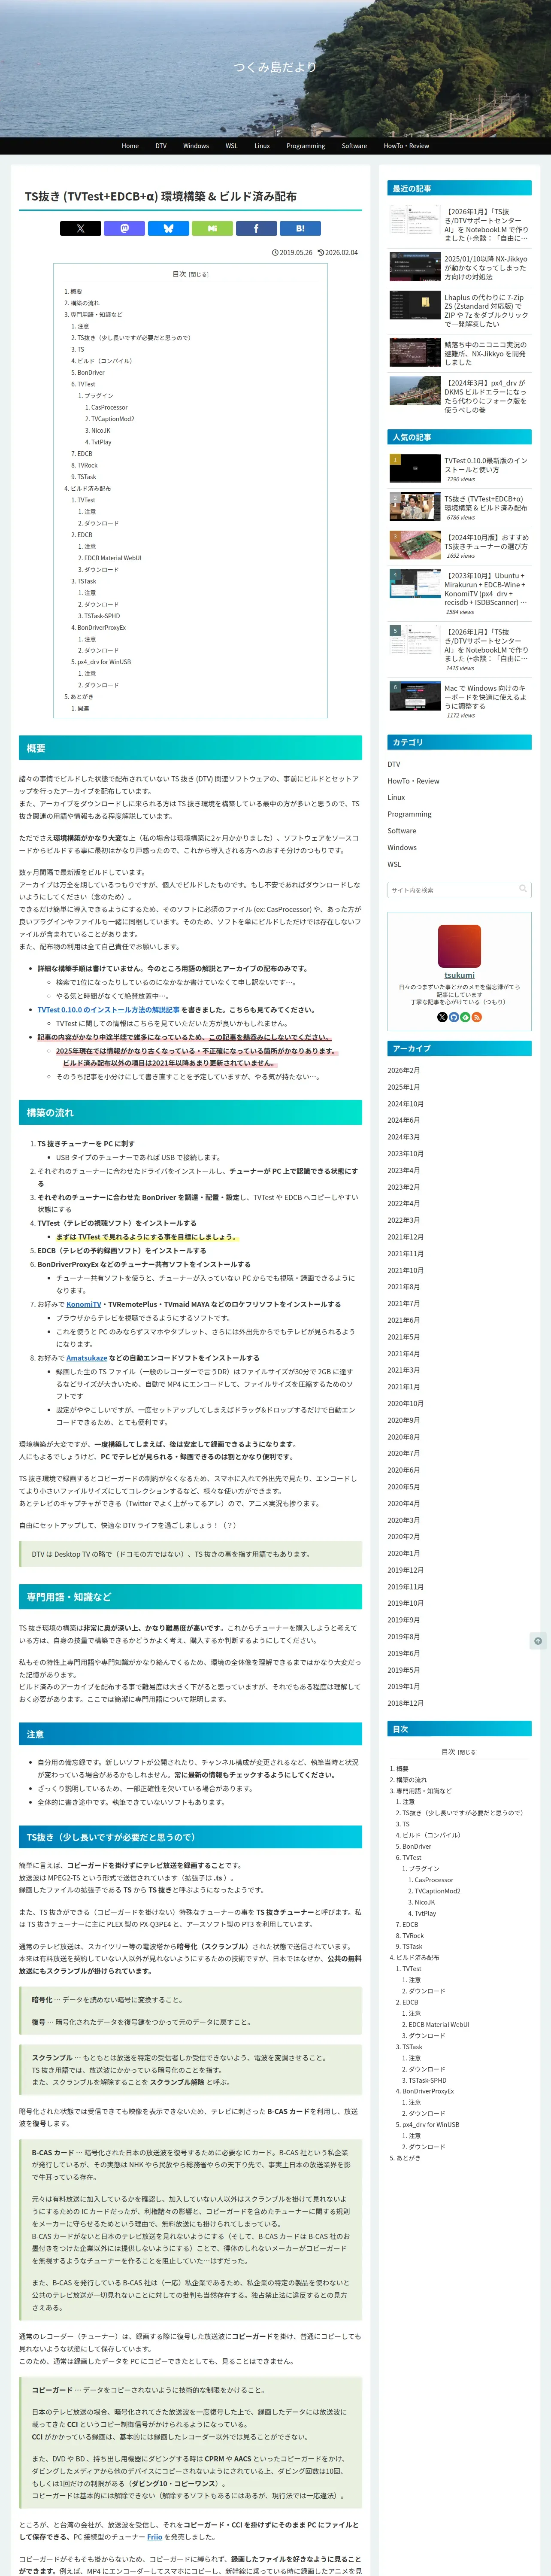This screenshot has height=2576, width=551.
Task: Click the scroll-to-top arrow button
Action: (x=538, y=1641)
